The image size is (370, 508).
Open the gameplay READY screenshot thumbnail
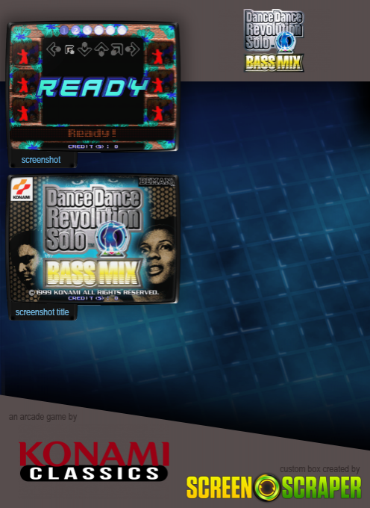[x=92, y=87]
